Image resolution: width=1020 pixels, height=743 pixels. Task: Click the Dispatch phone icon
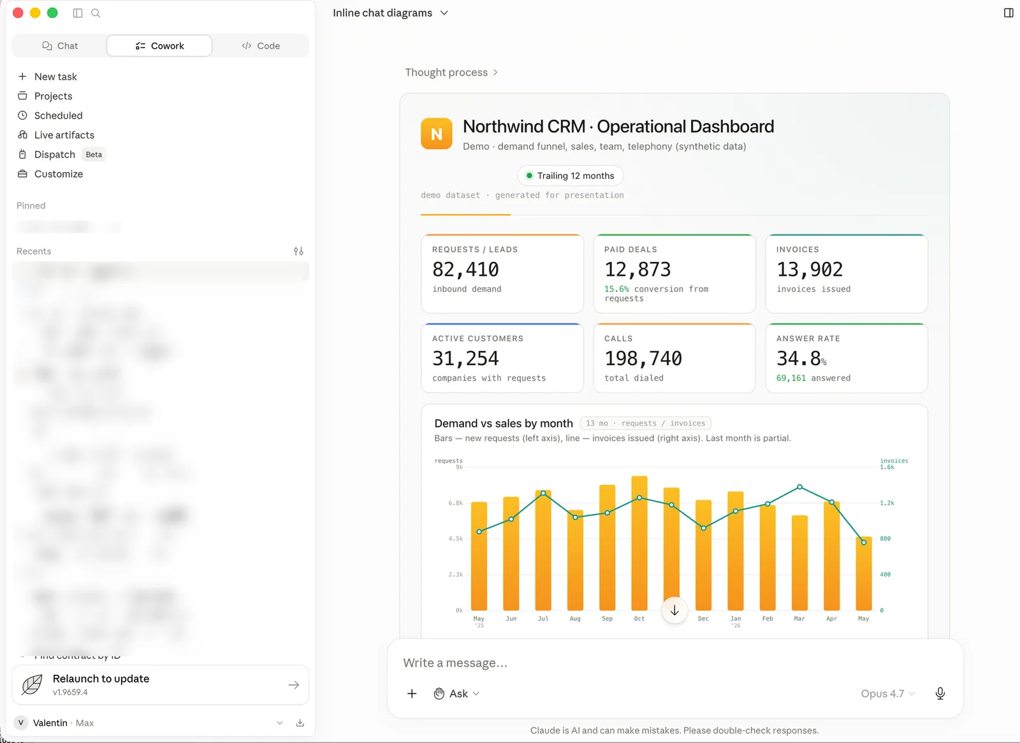[x=22, y=154]
